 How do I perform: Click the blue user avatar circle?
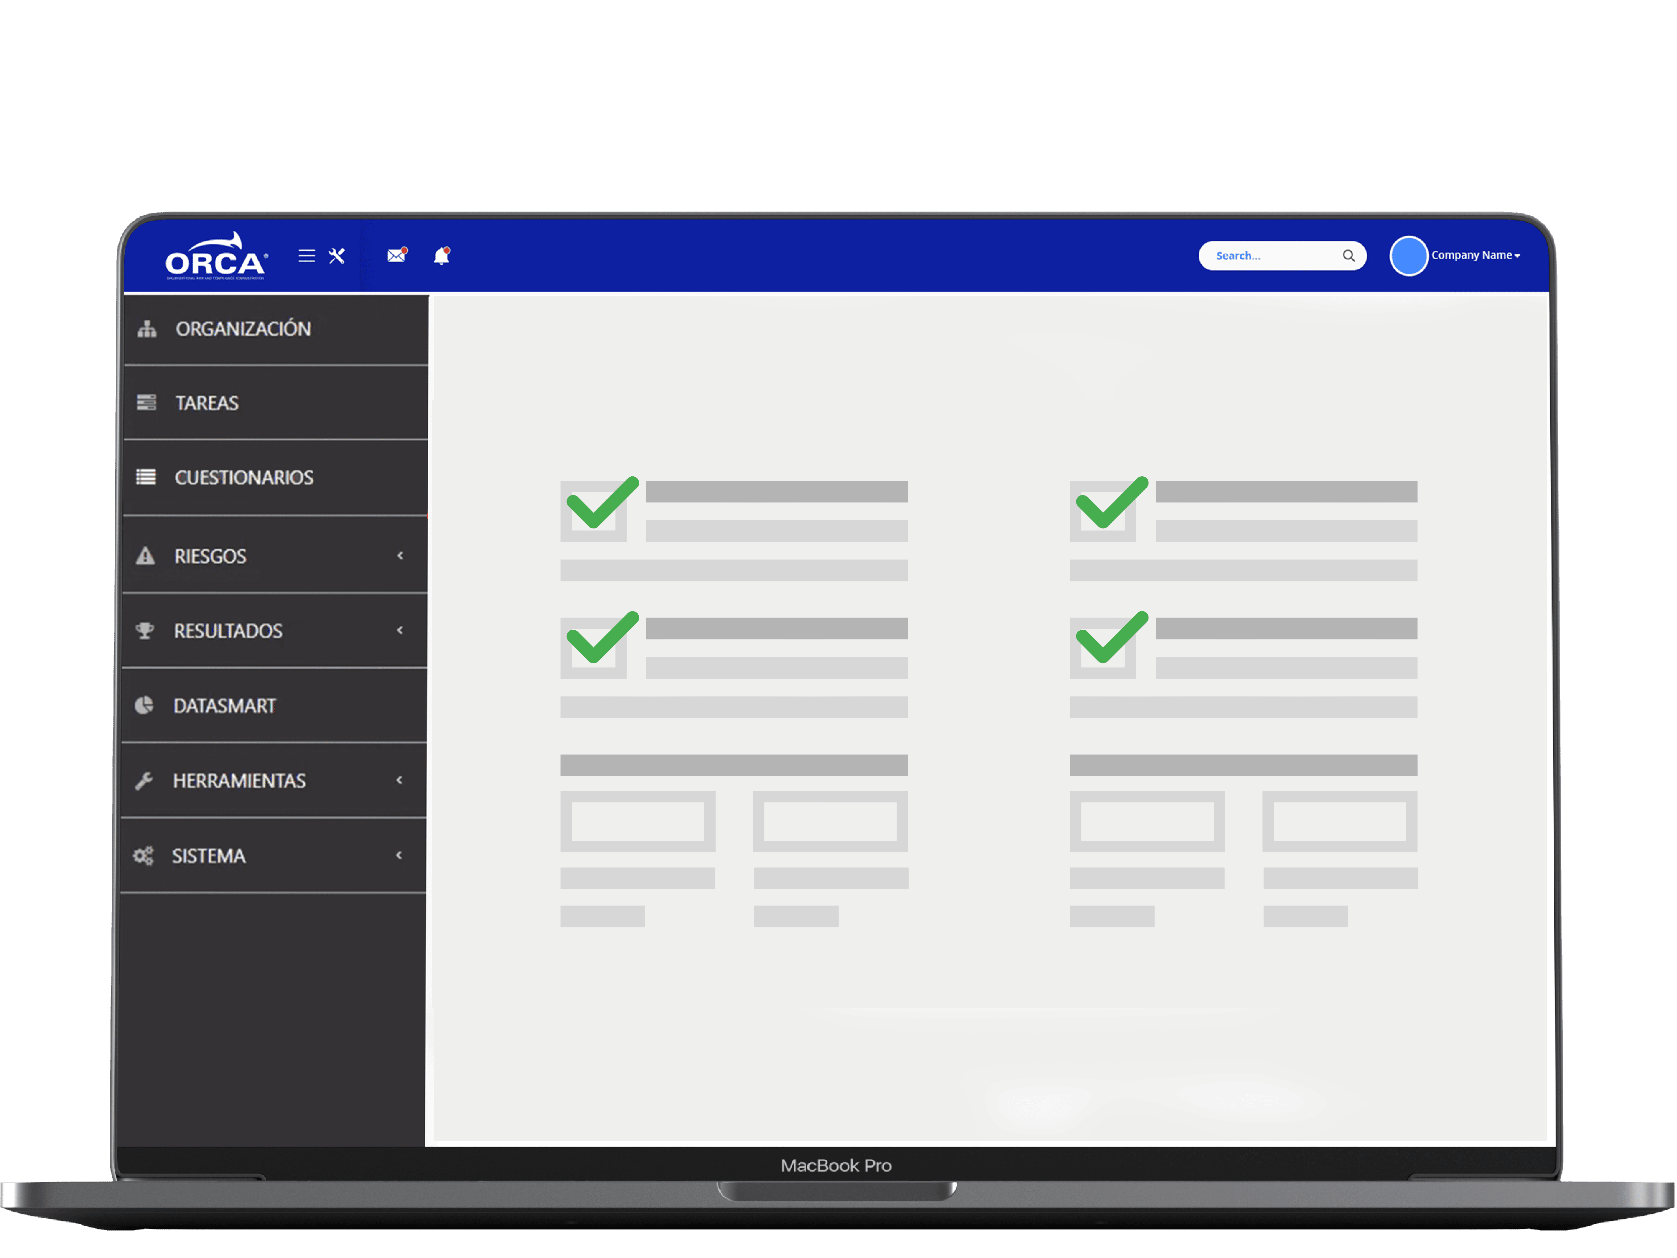tap(1408, 256)
